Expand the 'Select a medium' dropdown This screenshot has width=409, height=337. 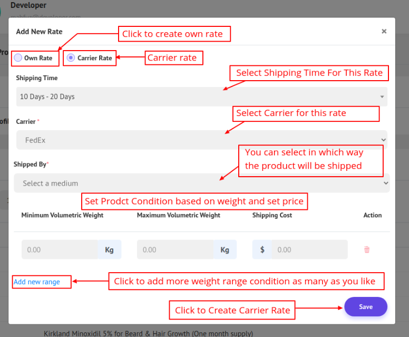200,184
